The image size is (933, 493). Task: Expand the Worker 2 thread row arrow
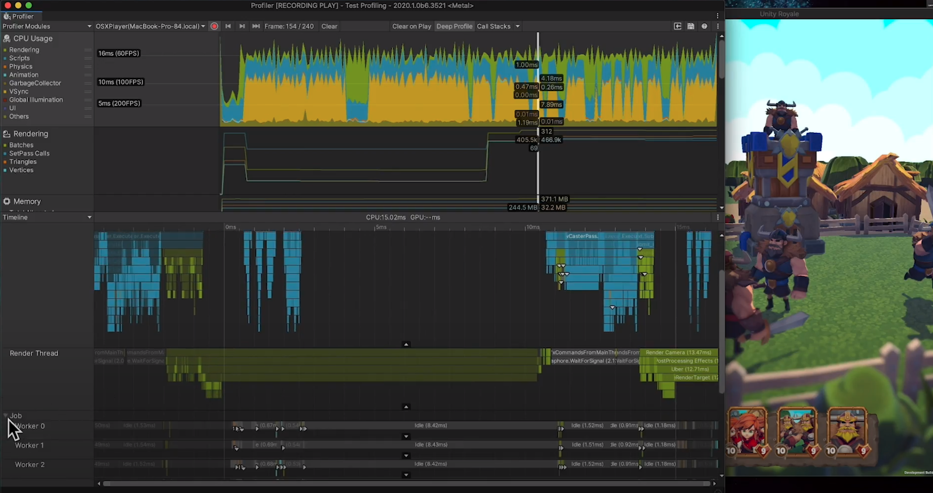click(x=406, y=475)
